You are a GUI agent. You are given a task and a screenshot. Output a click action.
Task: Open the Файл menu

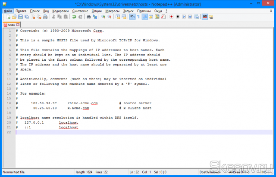(8, 10)
